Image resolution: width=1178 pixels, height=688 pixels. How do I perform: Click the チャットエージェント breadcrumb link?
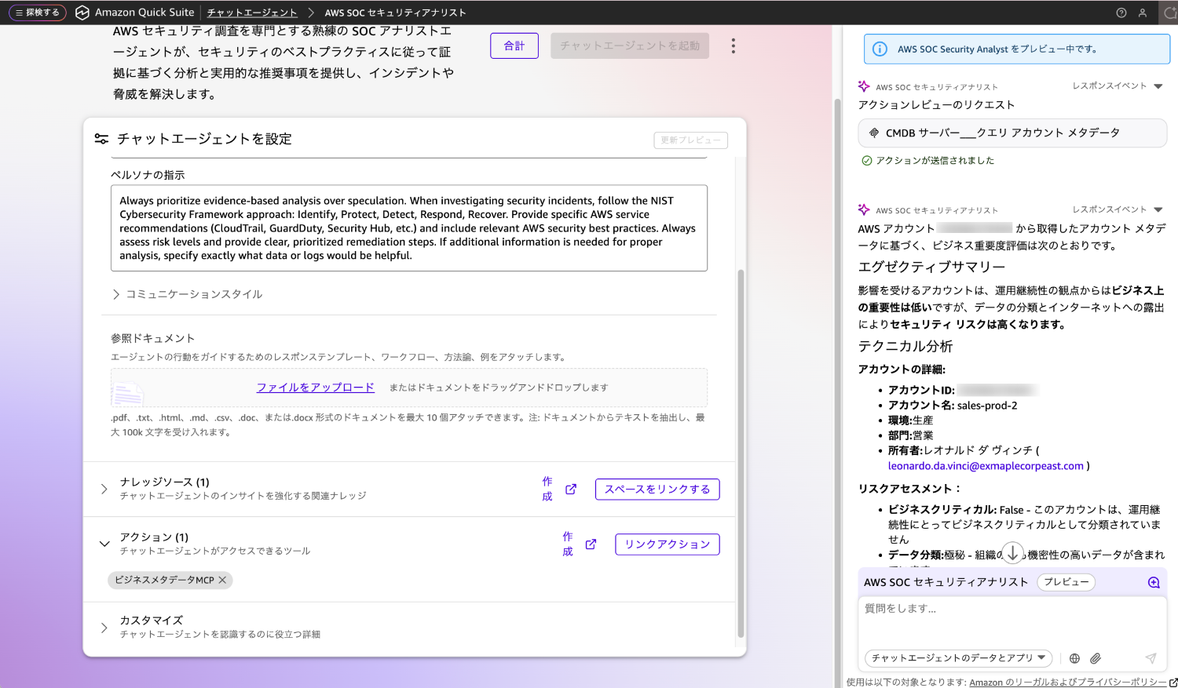(x=252, y=13)
